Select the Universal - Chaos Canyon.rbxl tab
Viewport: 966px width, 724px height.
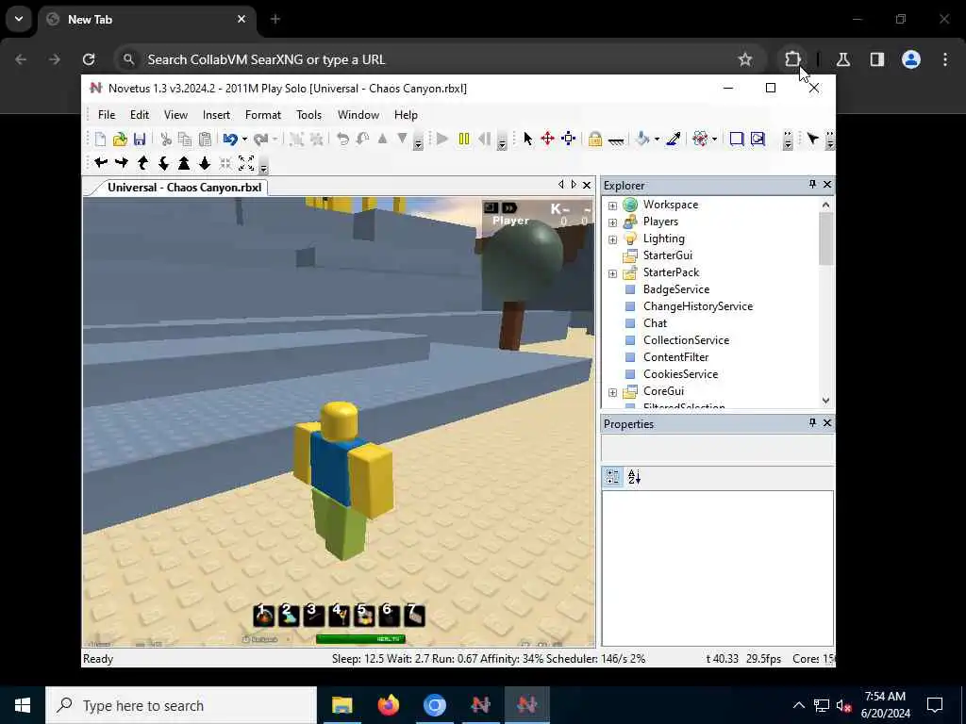coord(184,188)
